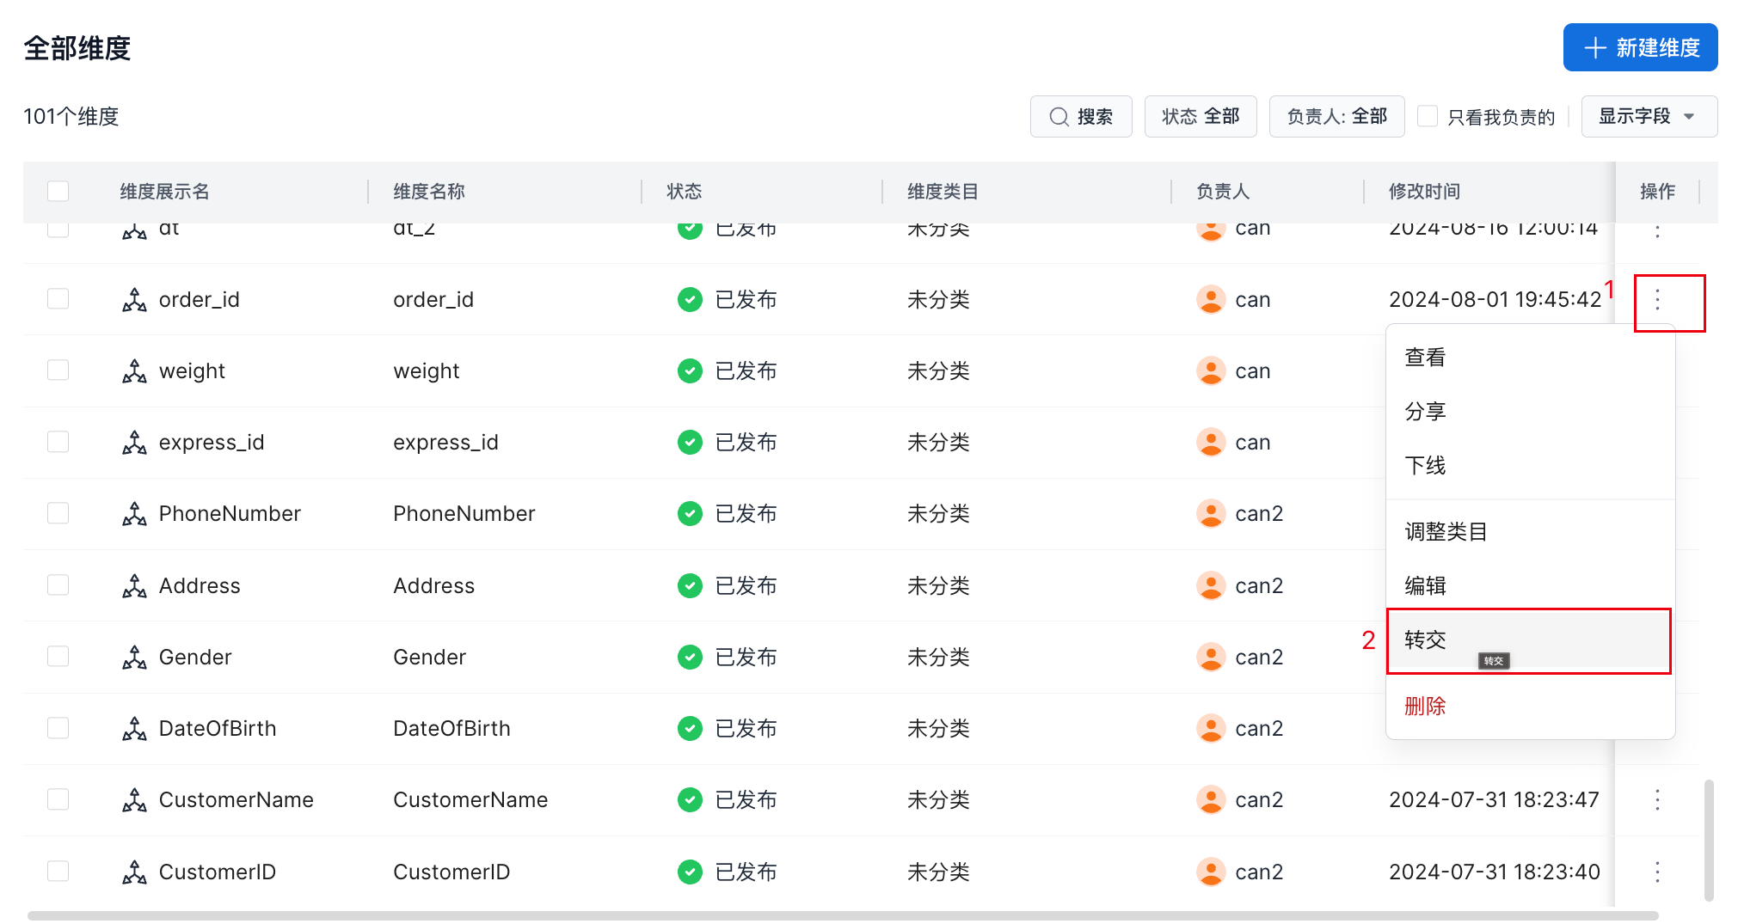The image size is (1738, 924).
Task: Open the actions menu for CustomerID row
Action: click(x=1657, y=872)
